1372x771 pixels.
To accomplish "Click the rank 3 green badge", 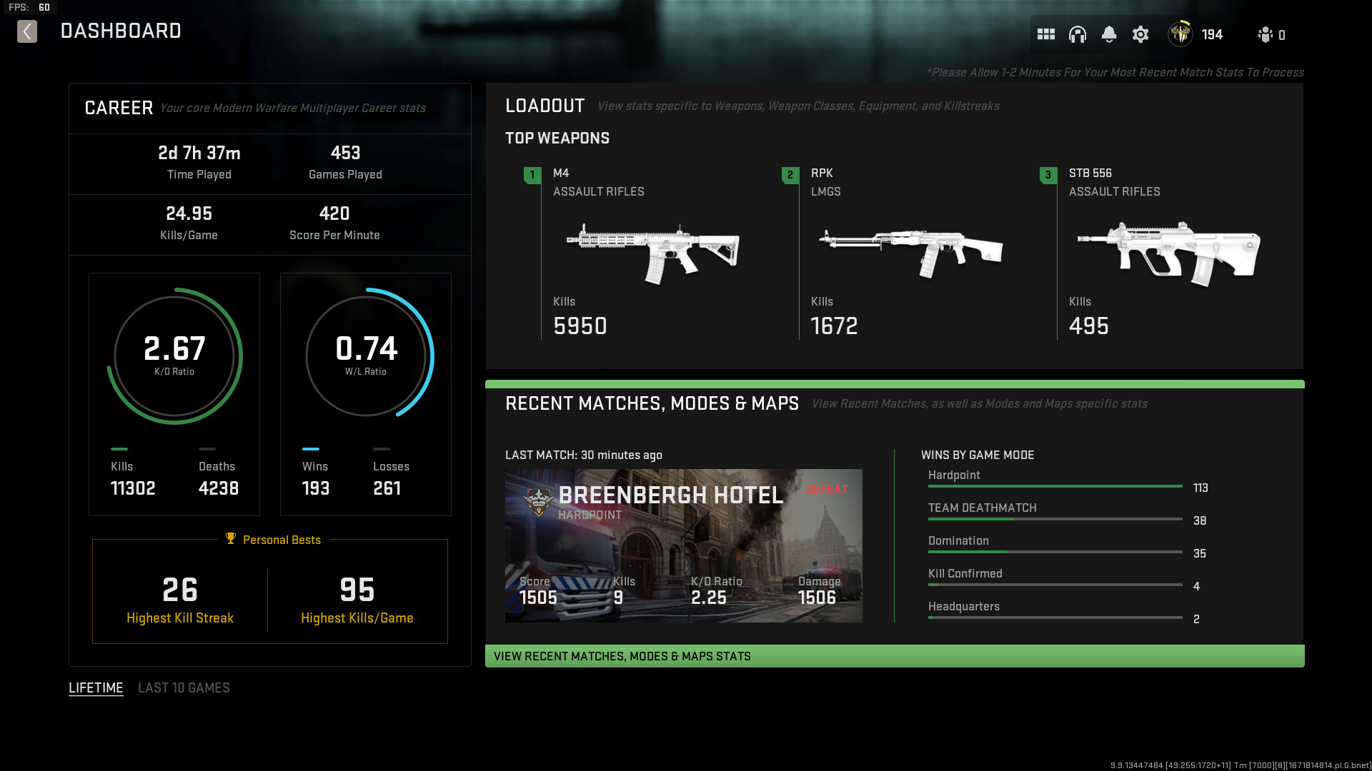I will click(x=1048, y=175).
